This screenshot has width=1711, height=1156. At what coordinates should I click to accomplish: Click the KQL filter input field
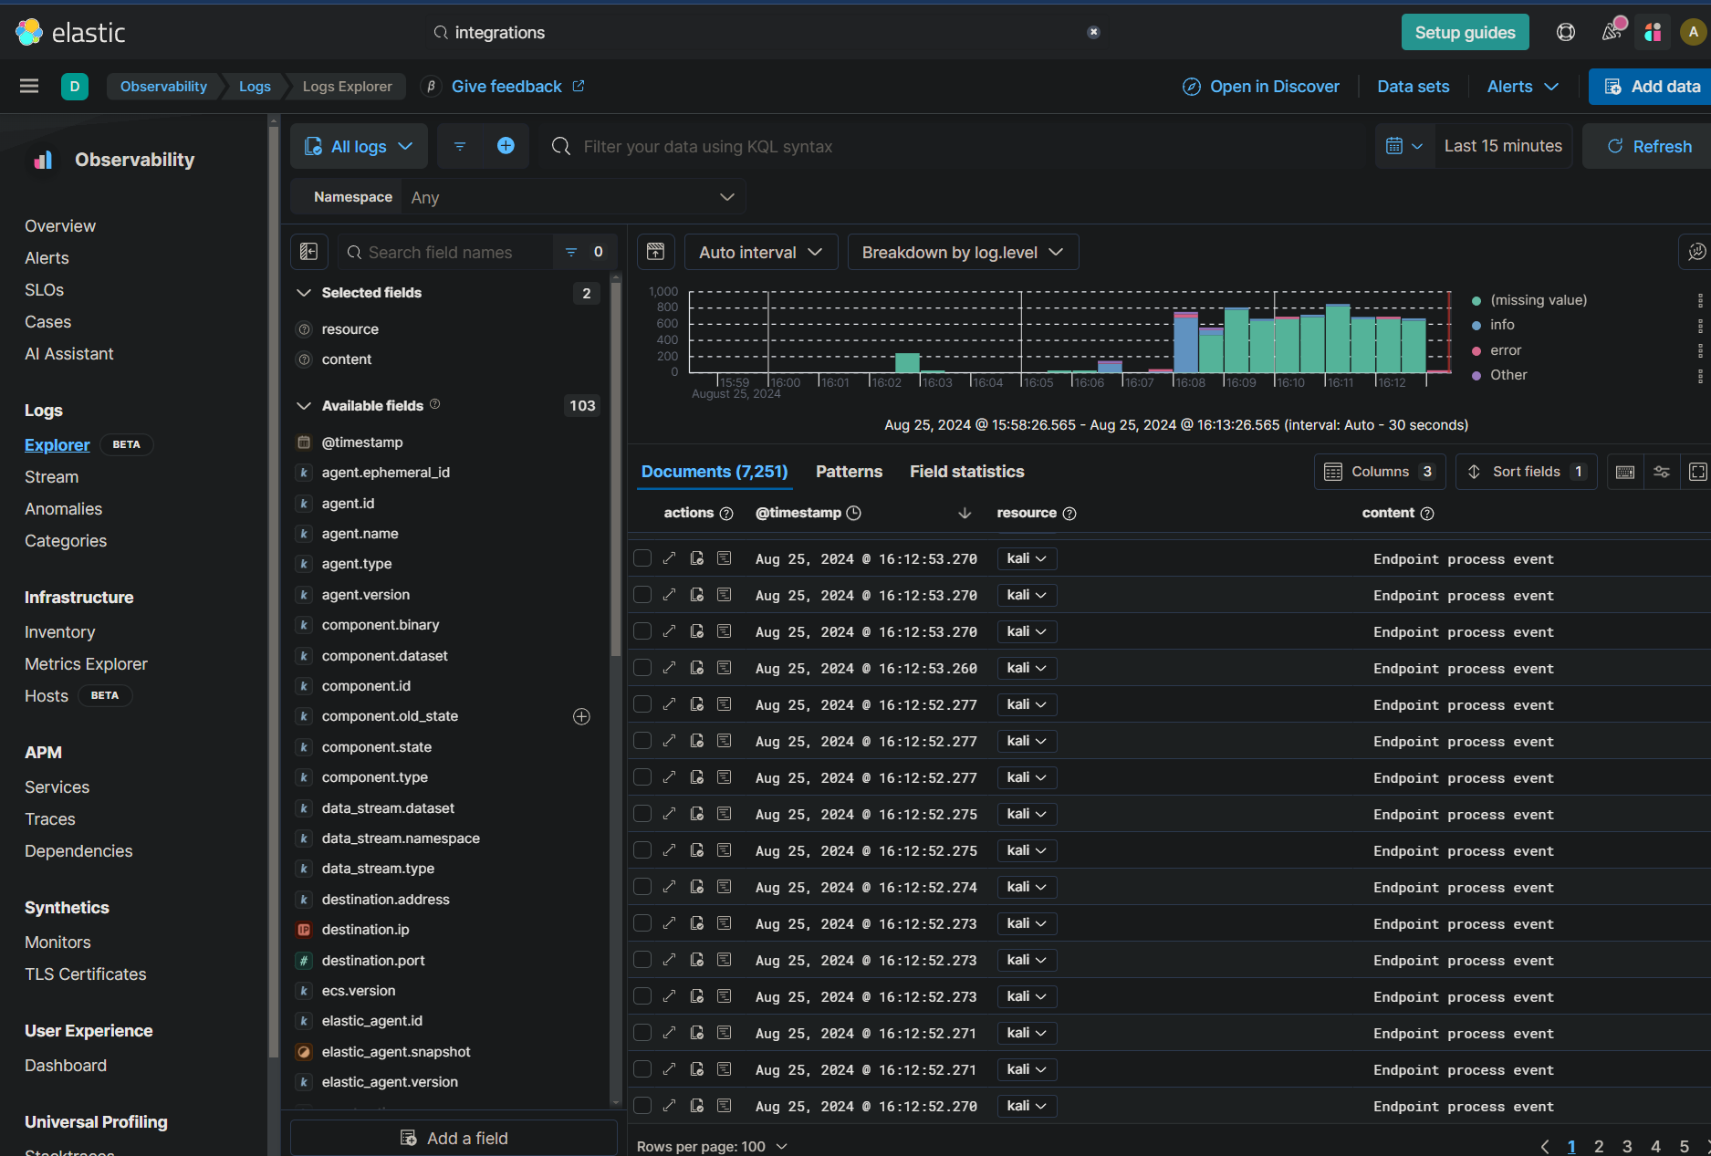tap(954, 146)
